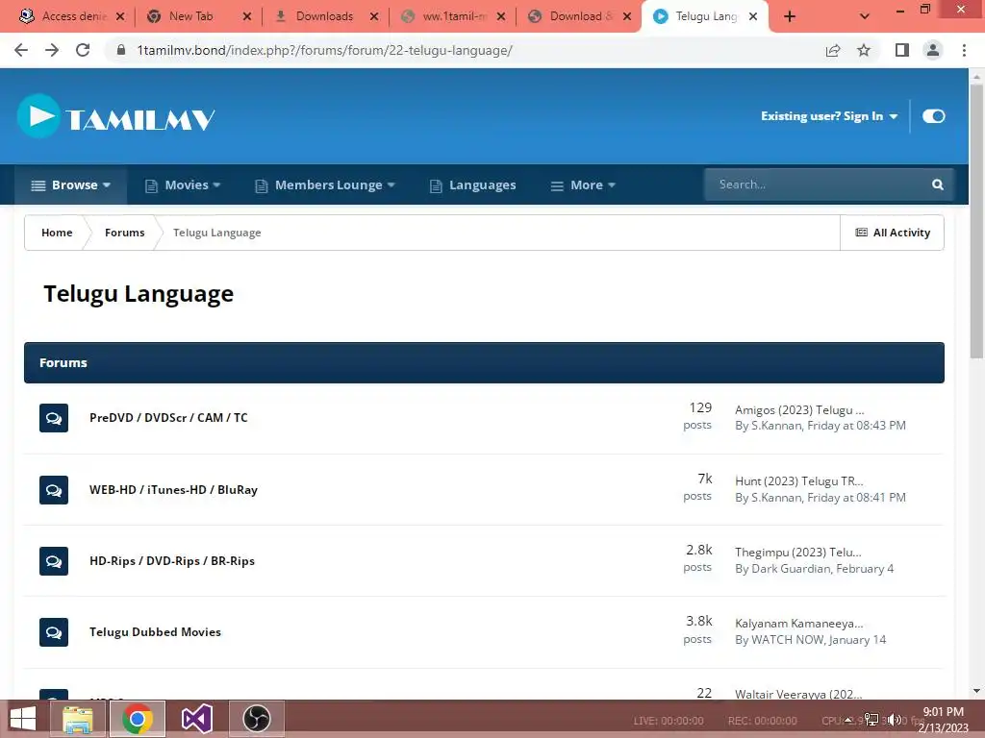
Task: Expand the More dropdown
Action: point(583,185)
